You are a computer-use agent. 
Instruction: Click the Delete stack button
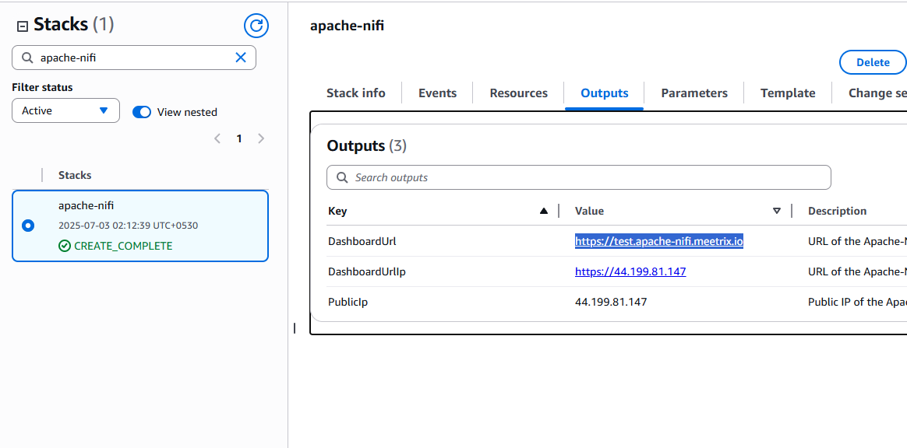coord(872,62)
